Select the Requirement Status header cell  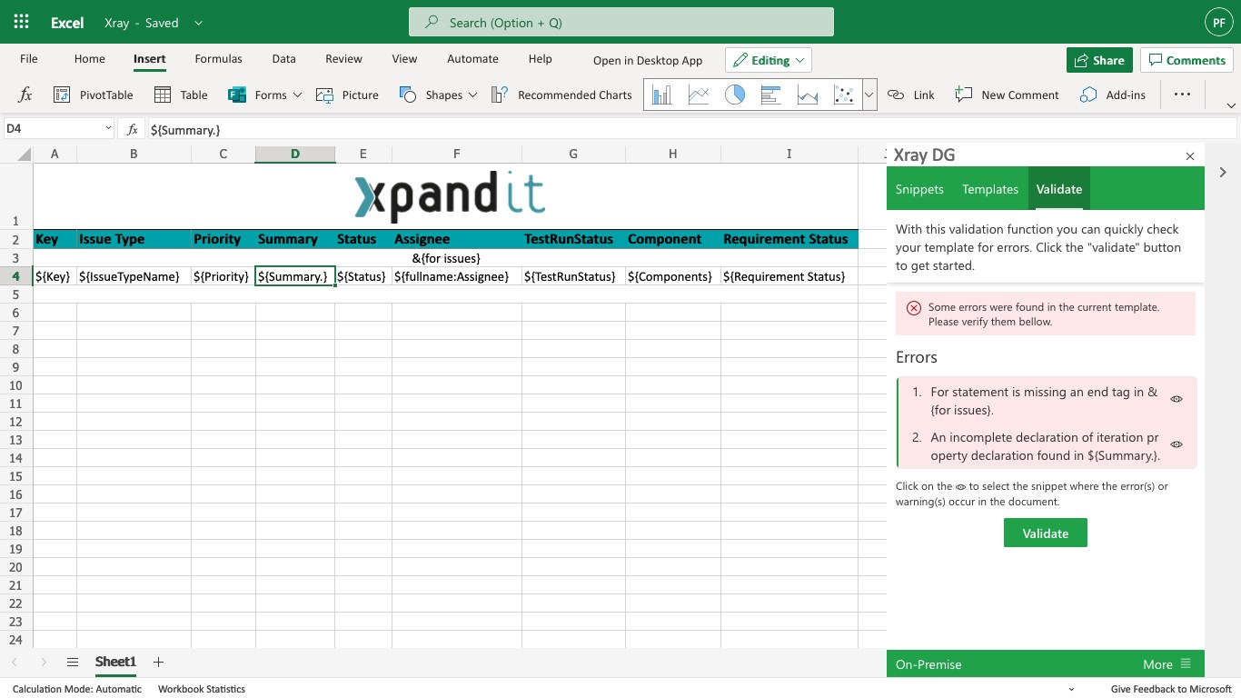pyautogui.click(x=789, y=239)
